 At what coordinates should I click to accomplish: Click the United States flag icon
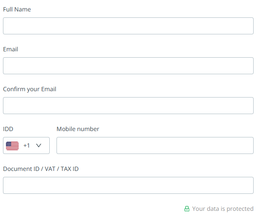pyautogui.click(x=12, y=145)
